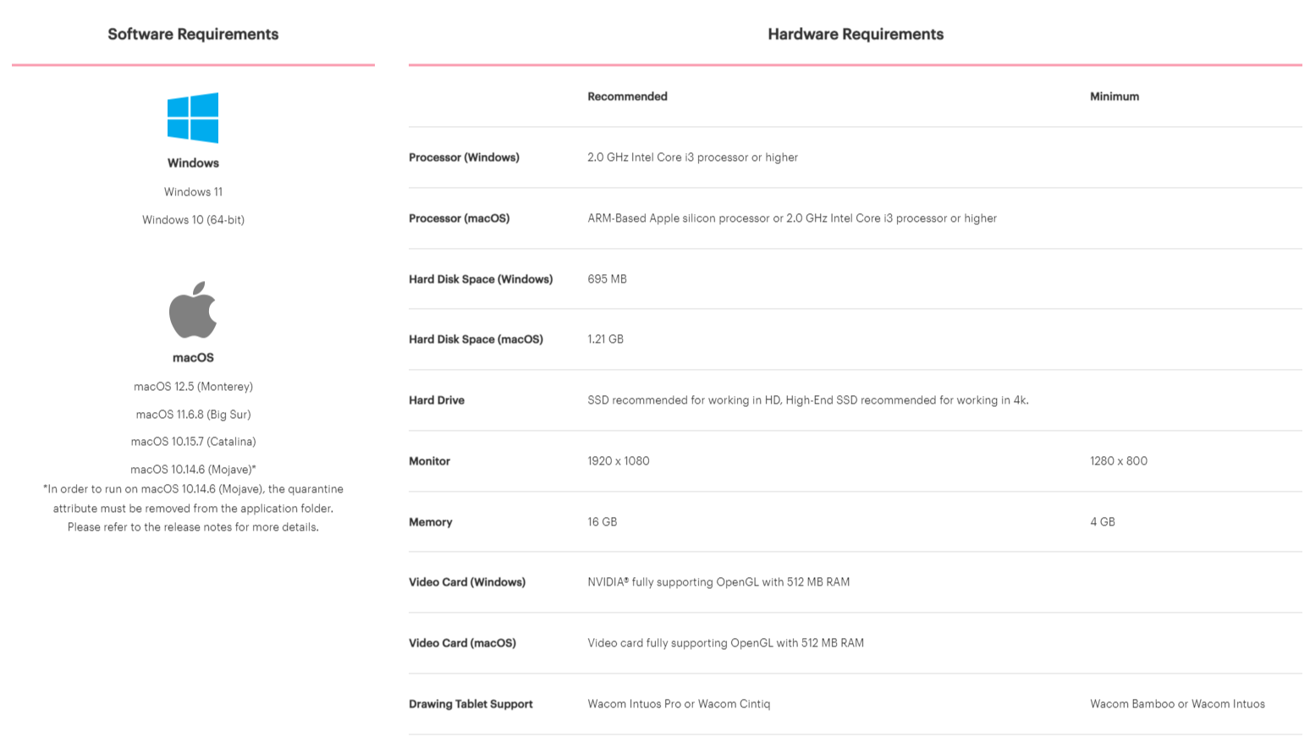Click the Apple macOS logo icon
Screen dimensions: 1310x748
pyautogui.click(x=193, y=310)
